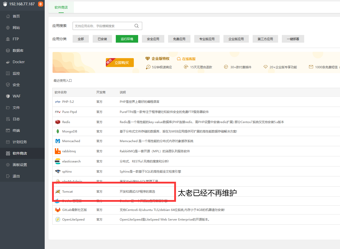
Task: Click the Redis software name
Action: 66,122
